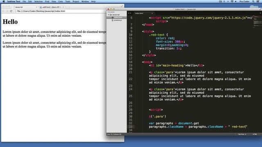Click line number 33 in the gutter
262x147 pixels.
[131, 127]
